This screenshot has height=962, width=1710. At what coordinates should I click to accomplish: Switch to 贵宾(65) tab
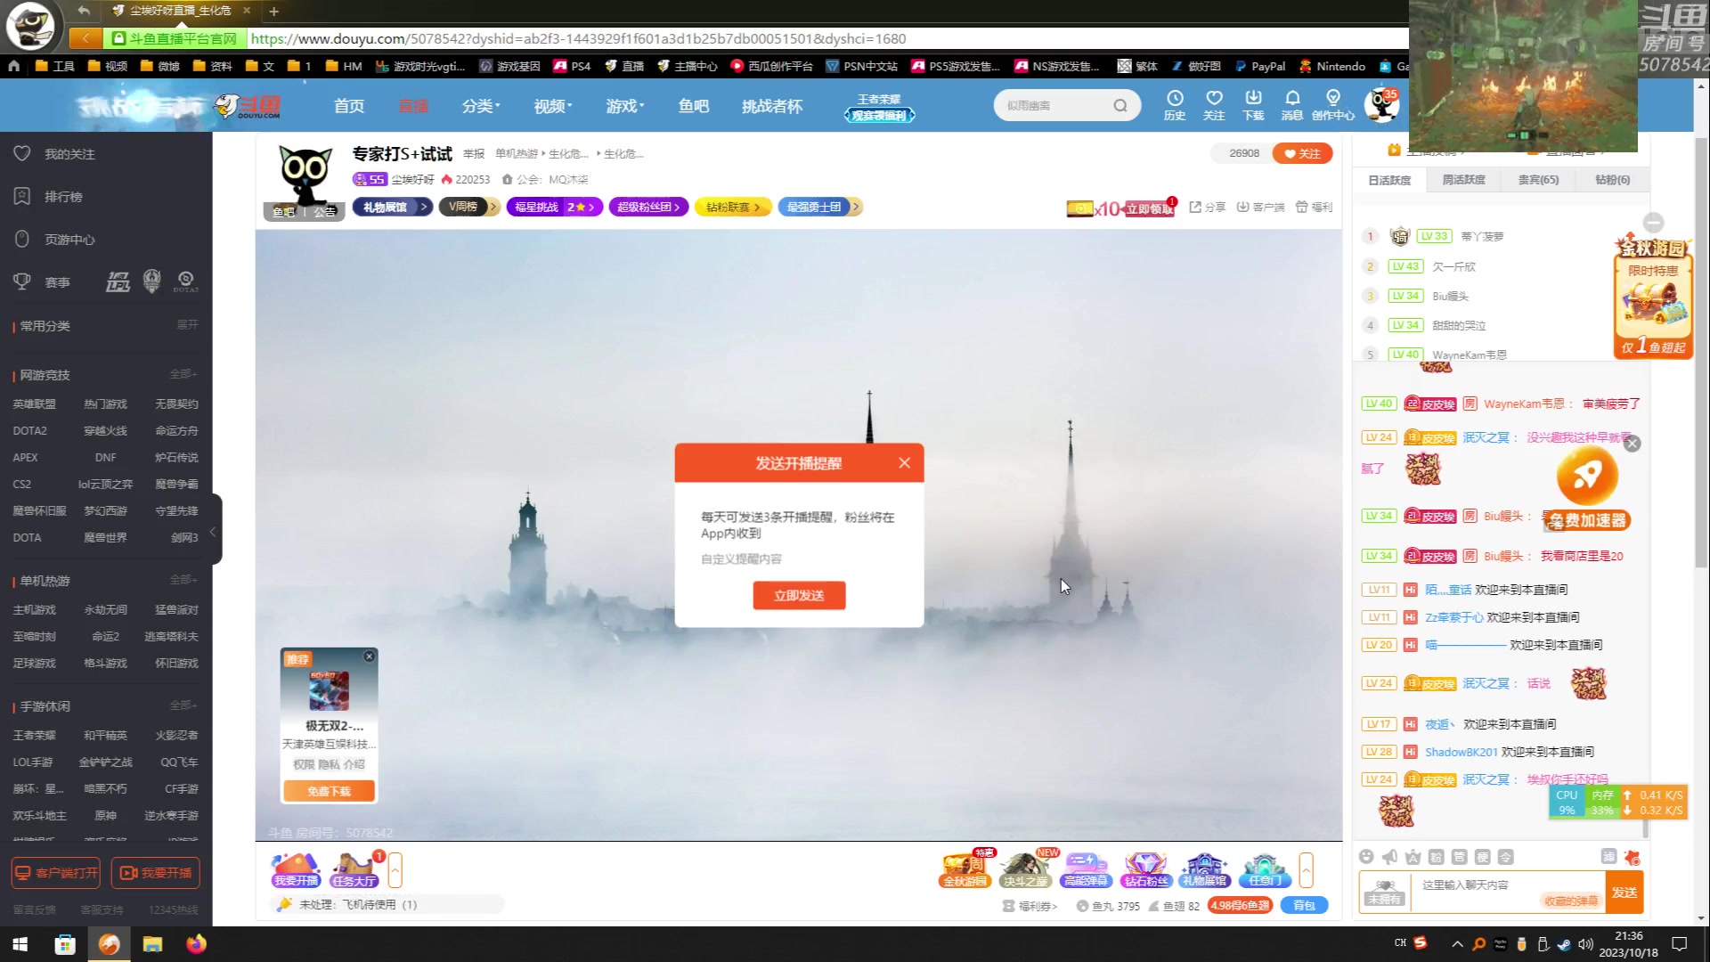point(1538,179)
